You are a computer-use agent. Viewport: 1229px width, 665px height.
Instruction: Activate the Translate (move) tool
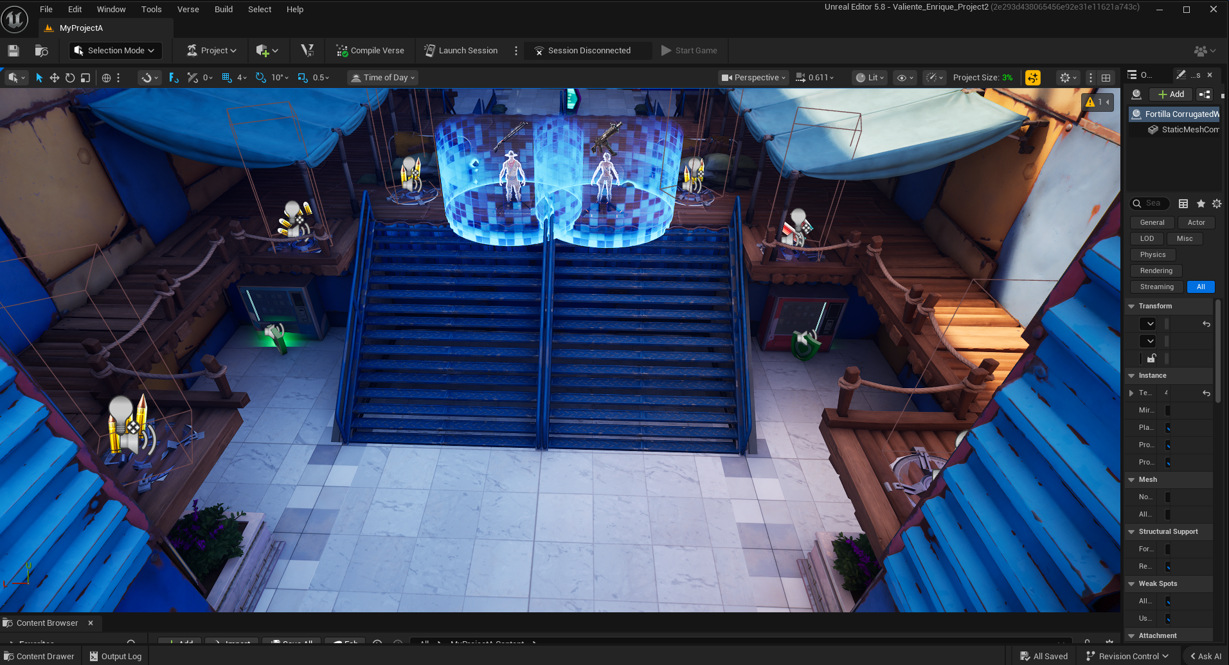pos(55,78)
